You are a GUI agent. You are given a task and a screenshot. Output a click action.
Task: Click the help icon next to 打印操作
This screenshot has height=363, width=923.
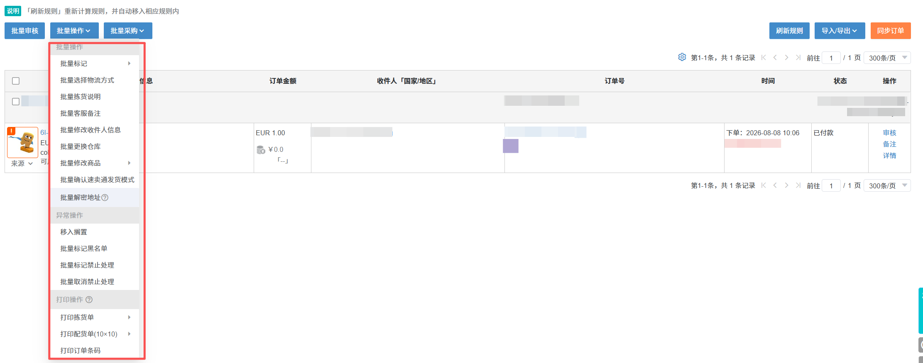[89, 300]
